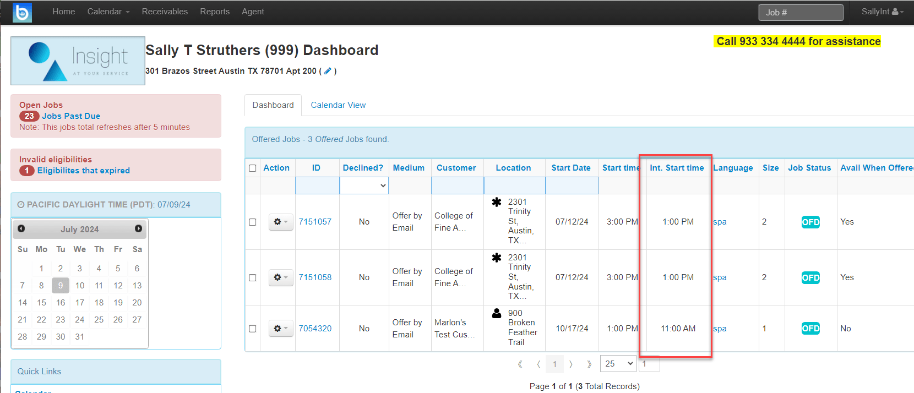Open Receivables from the top menu
Viewport: 914px width, 393px height.
[x=165, y=12]
